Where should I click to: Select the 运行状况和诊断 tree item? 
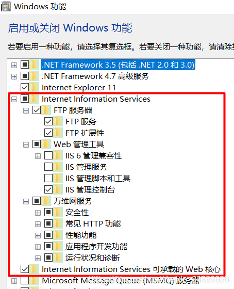coord(93,258)
